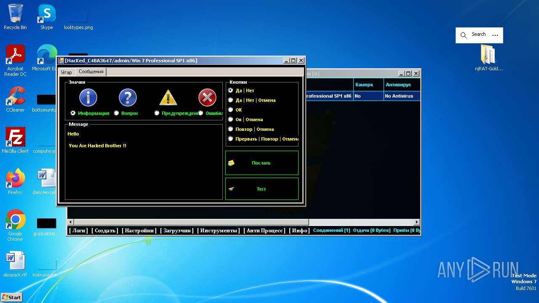Switch to the Угар tab
539x303 pixels.
pos(67,72)
